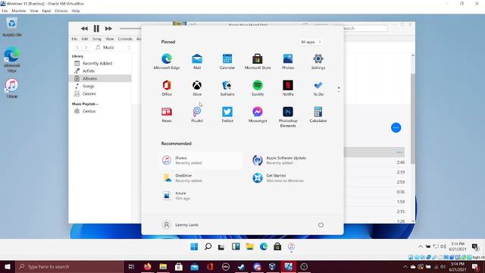Click the iTunes search field
This screenshot has height=273, width=485.
365,28
